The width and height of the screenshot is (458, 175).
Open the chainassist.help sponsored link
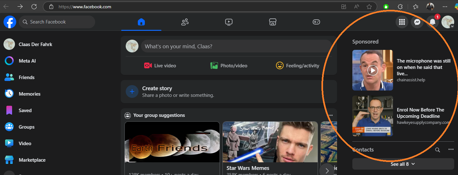point(411,80)
